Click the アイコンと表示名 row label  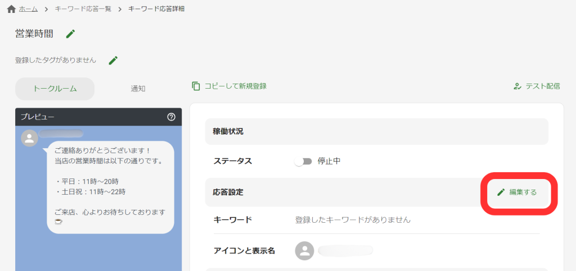[244, 251]
